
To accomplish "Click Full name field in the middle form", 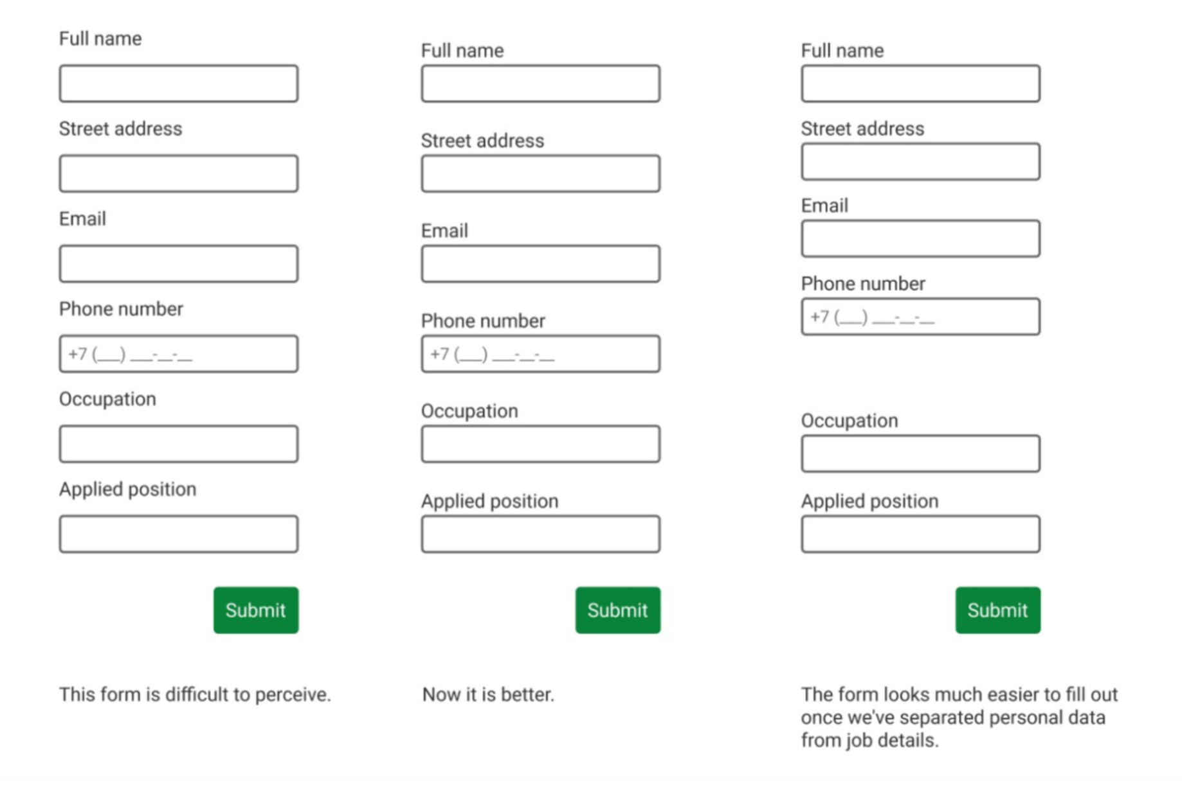I will (541, 84).
